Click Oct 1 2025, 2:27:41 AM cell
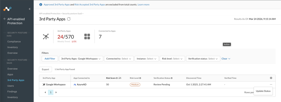The width and height of the screenshot is (281, 102). pos(199,84)
